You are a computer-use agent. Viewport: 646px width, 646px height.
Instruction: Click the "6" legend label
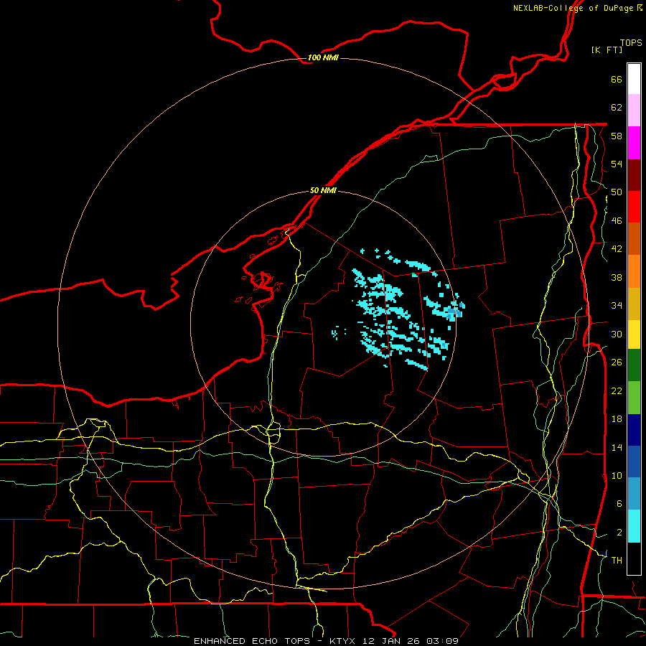pos(619,504)
